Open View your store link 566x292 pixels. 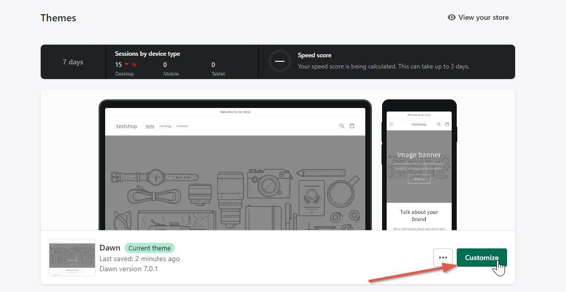tap(483, 17)
